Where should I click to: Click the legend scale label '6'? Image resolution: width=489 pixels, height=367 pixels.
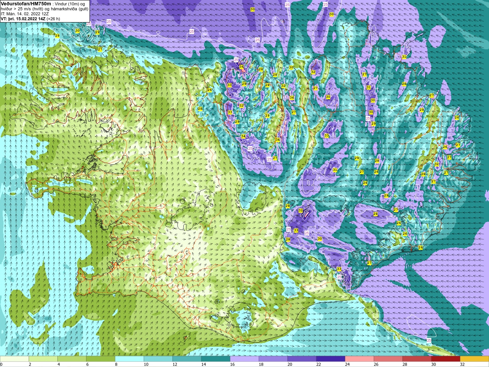click(87, 364)
